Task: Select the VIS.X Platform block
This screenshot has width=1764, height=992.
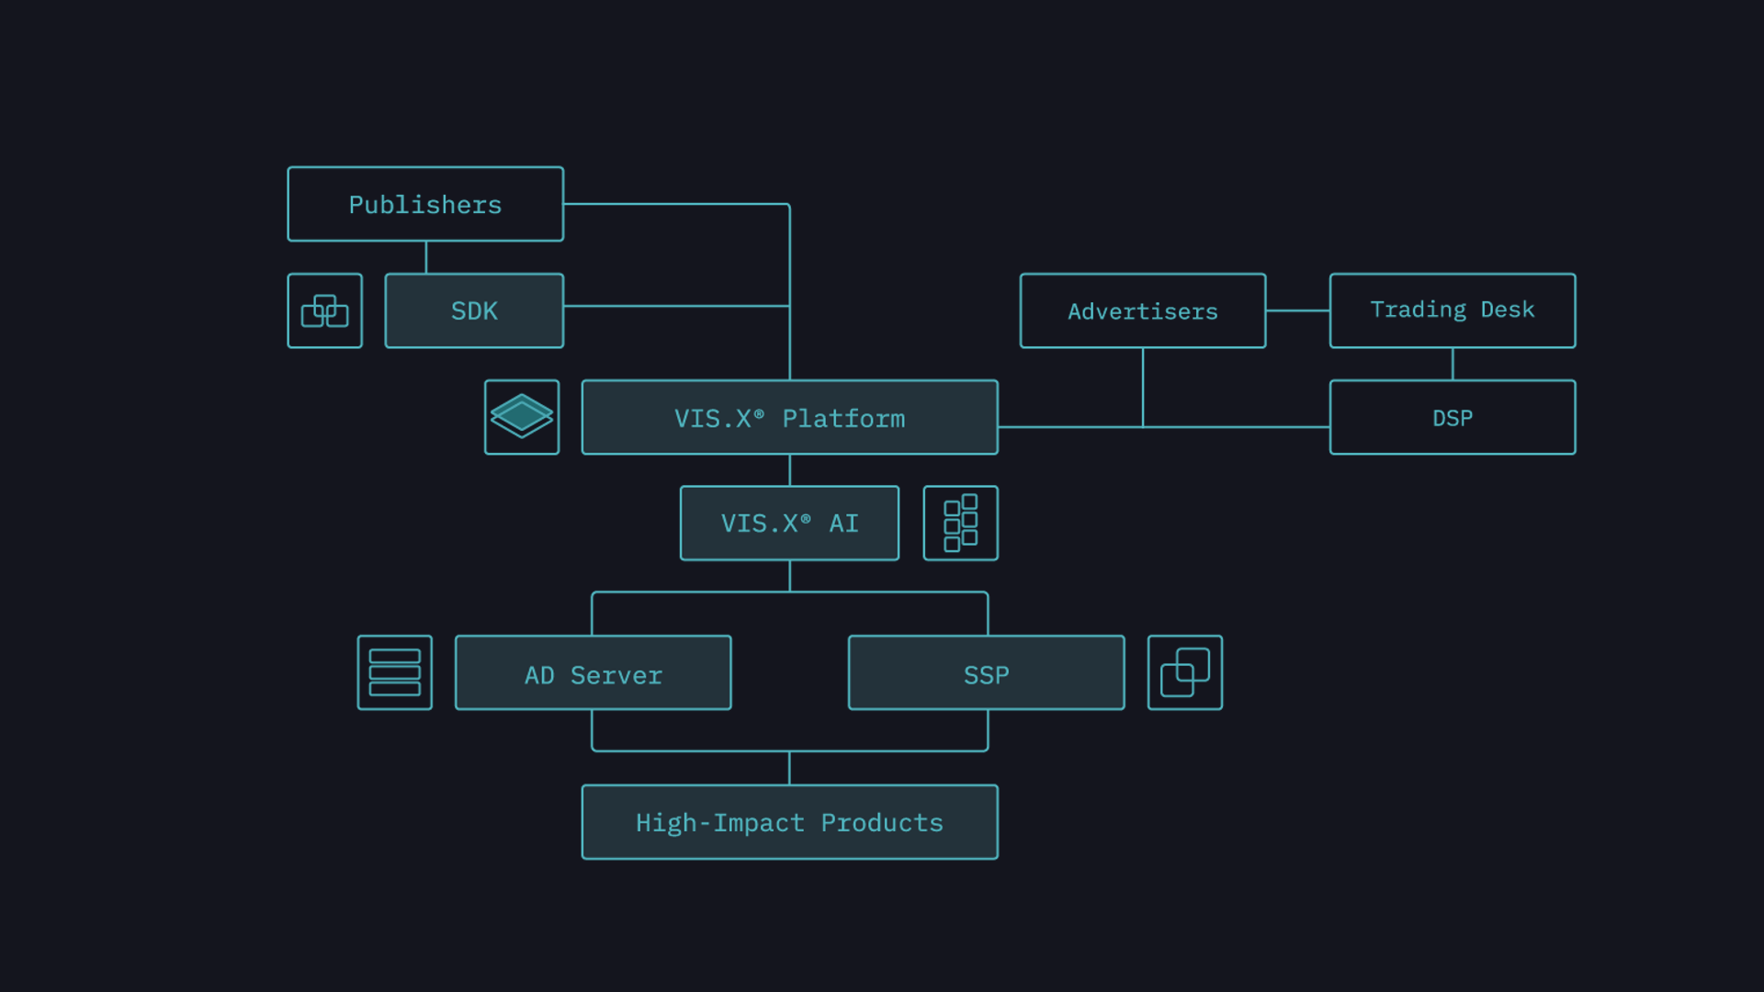Action: coord(789,417)
